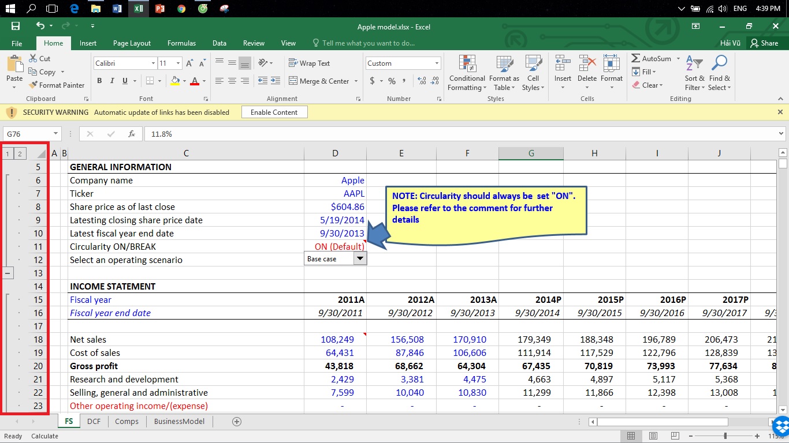Viewport: 789px width, 443px height.
Task: Toggle Wrap Text
Action: pyautogui.click(x=310, y=63)
